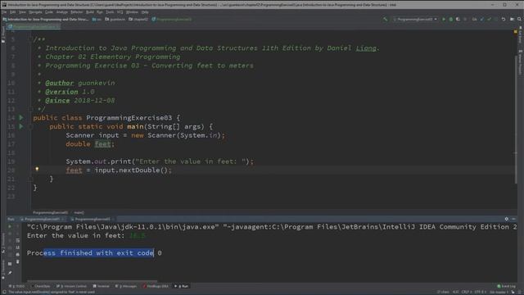Click the Git branch status entry
Viewport: 524px width, 295px height.
tap(499, 292)
